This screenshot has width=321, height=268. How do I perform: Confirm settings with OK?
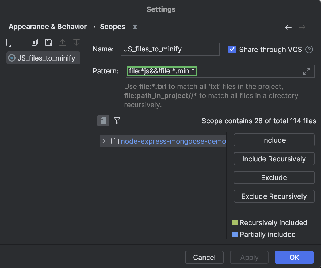pyautogui.click(x=294, y=257)
